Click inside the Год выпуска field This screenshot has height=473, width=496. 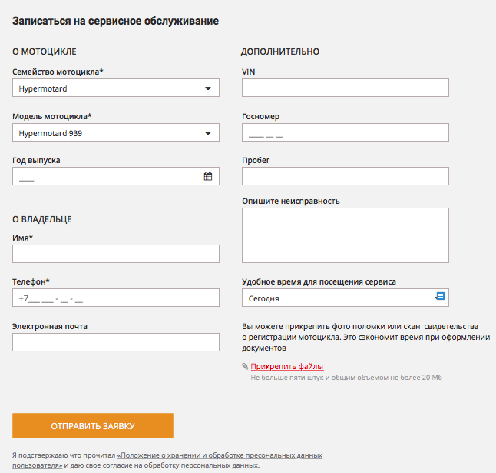tap(107, 176)
